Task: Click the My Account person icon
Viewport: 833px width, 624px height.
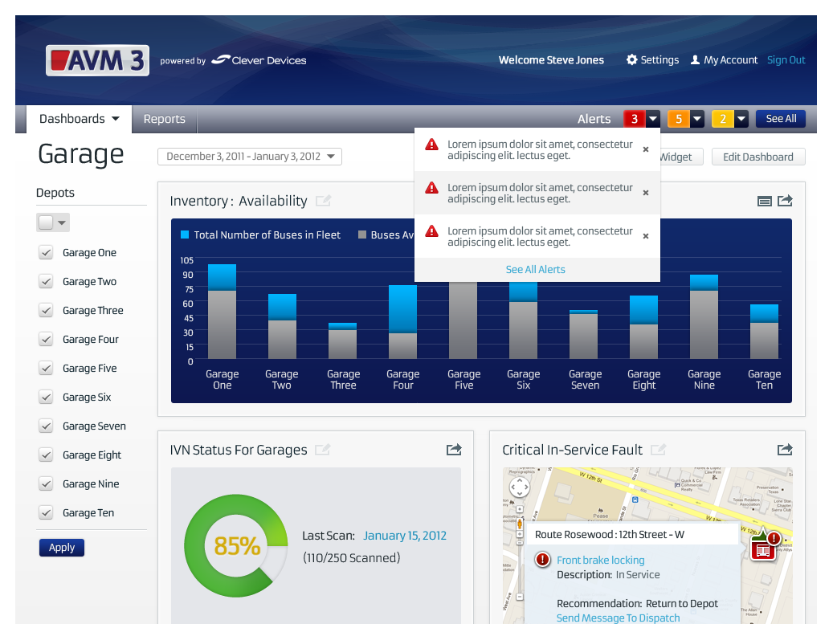Action: (x=695, y=60)
